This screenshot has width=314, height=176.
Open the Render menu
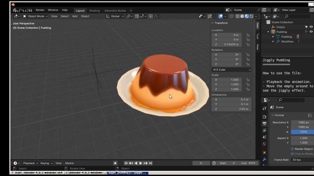[x=40, y=10]
